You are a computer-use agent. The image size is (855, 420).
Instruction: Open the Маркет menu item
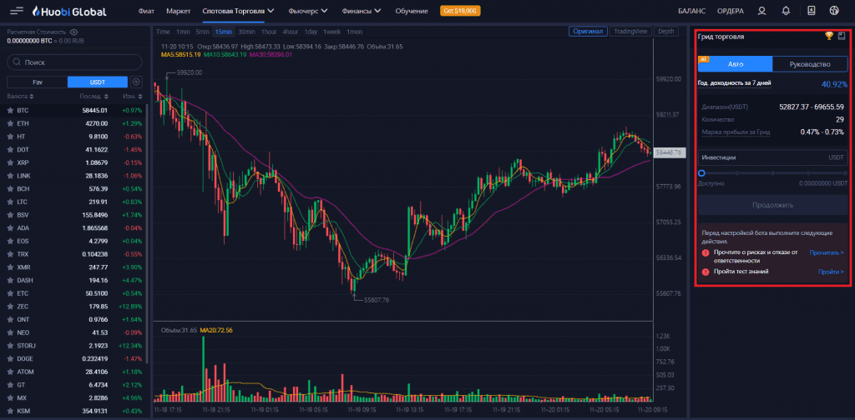[179, 11]
